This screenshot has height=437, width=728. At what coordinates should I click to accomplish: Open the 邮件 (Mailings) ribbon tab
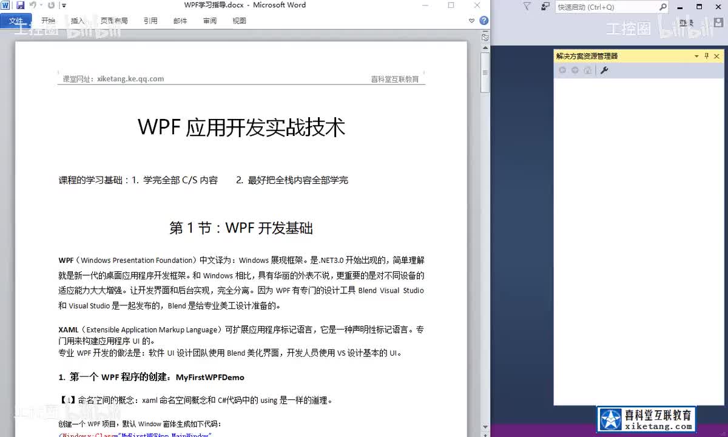point(180,21)
